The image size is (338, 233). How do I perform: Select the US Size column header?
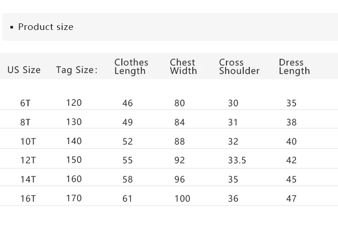(x=24, y=70)
